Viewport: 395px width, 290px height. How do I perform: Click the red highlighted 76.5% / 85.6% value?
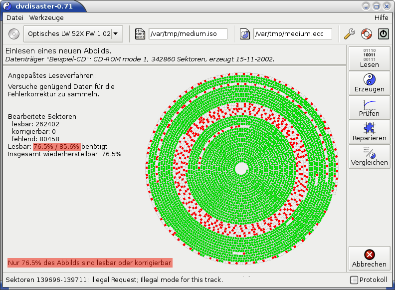57,147
